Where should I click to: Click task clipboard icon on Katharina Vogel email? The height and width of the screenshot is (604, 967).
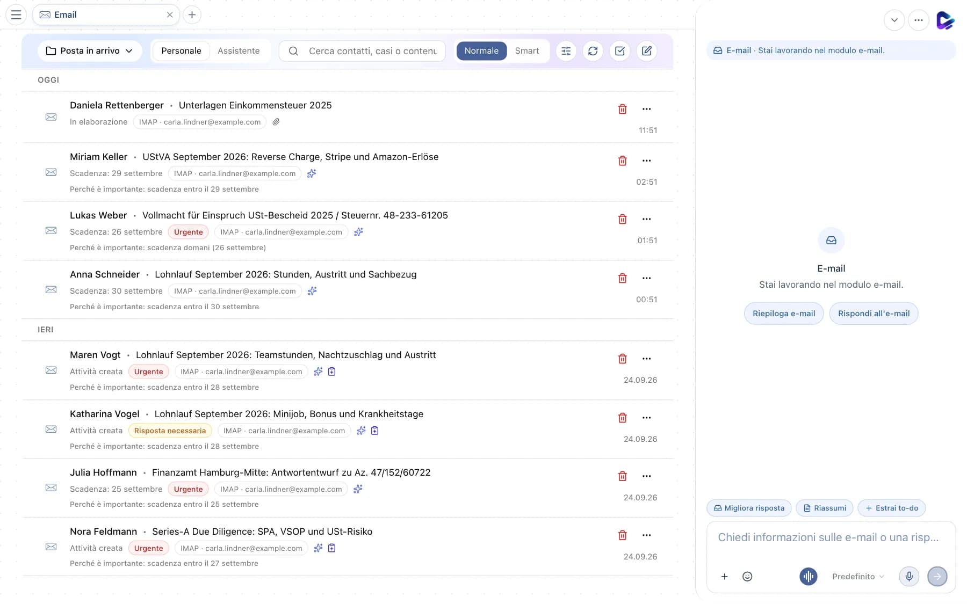click(375, 431)
